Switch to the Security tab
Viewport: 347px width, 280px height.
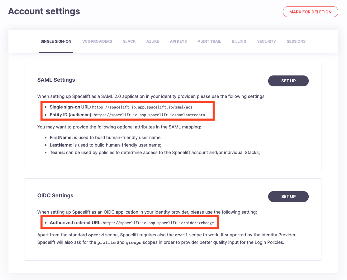266,41
